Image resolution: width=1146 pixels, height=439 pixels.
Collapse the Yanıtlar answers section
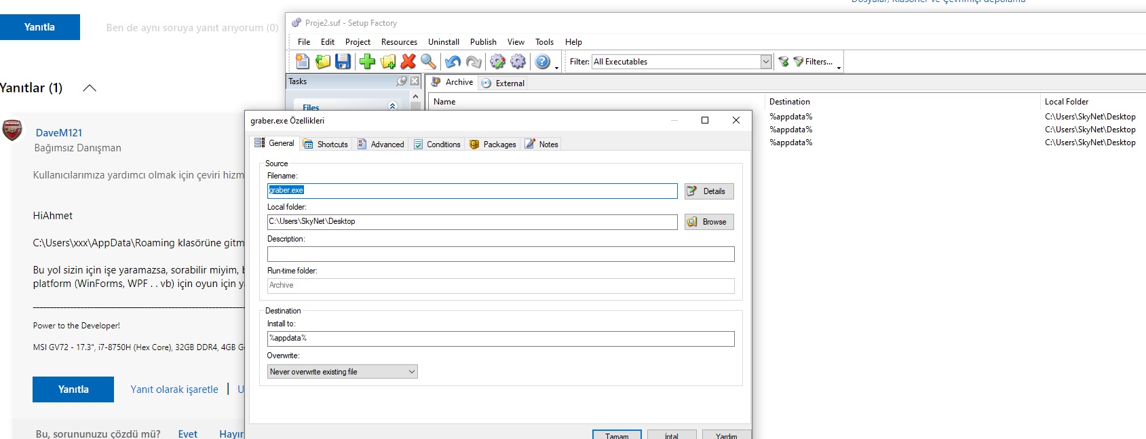coord(90,88)
